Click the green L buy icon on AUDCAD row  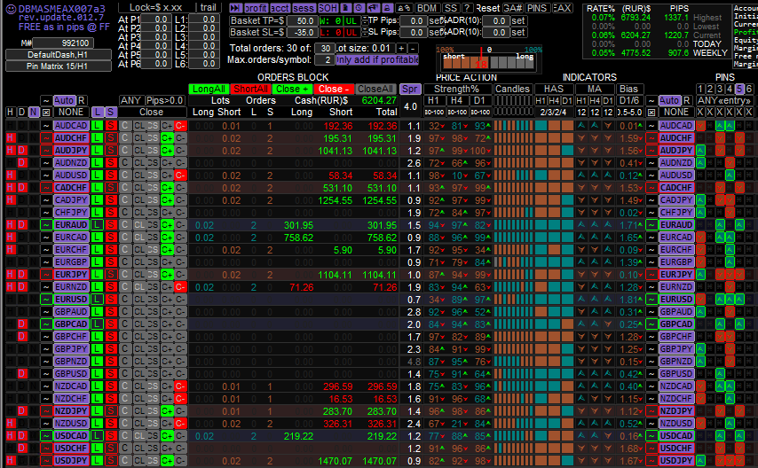[98, 126]
